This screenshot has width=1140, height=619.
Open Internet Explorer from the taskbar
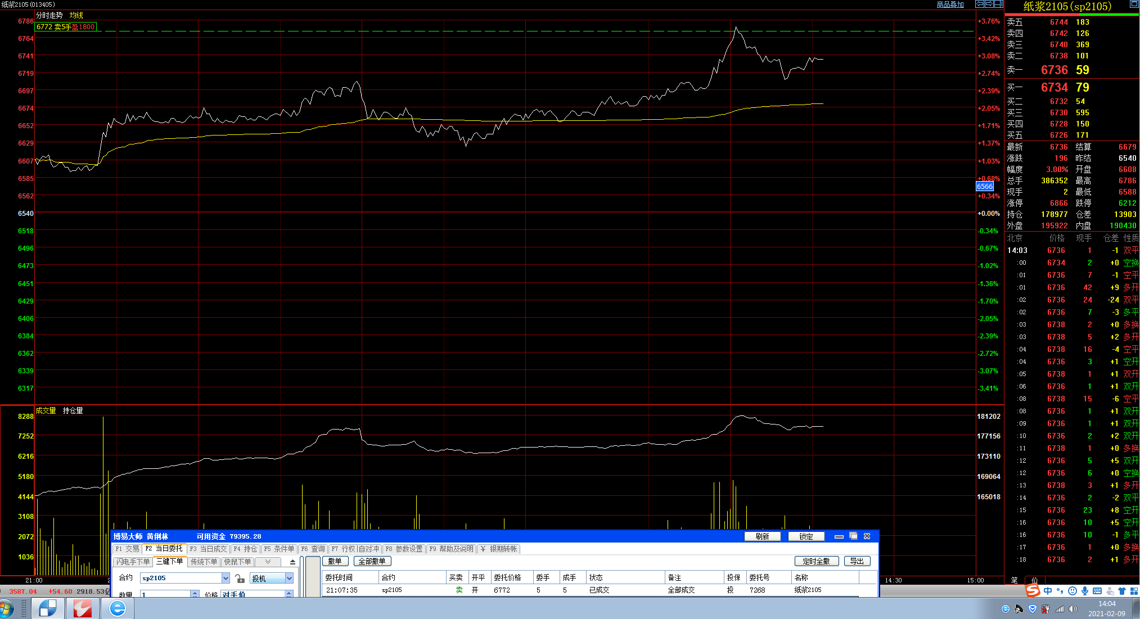(117, 608)
